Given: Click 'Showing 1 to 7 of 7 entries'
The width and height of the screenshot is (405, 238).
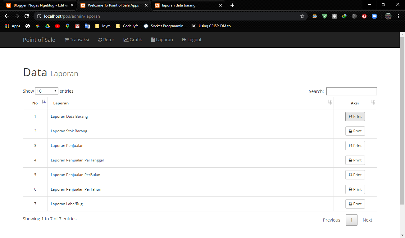Looking at the screenshot, I should point(50,219).
